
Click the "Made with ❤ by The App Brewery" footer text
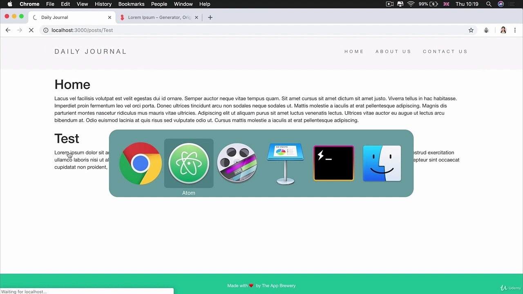(x=261, y=286)
